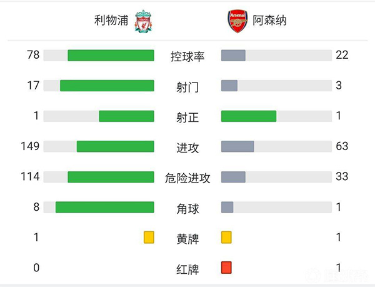Click the 角球 corners label
The image size is (375, 287).
(x=187, y=208)
